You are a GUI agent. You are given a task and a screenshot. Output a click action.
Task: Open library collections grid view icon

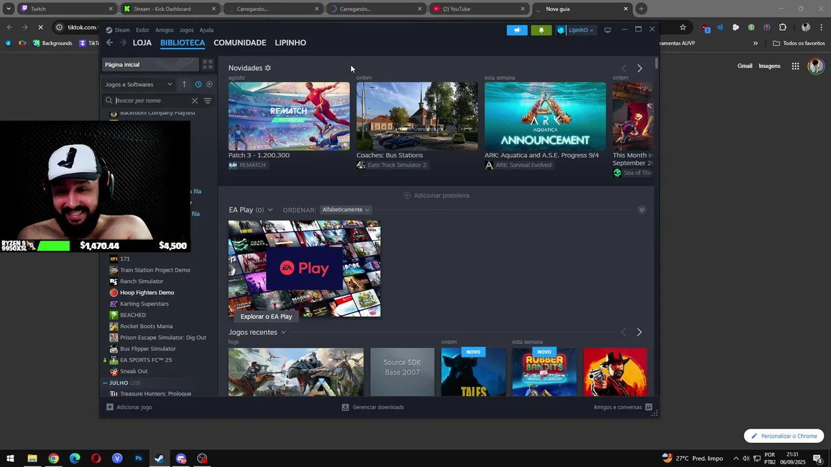pyautogui.click(x=207, y=64)
